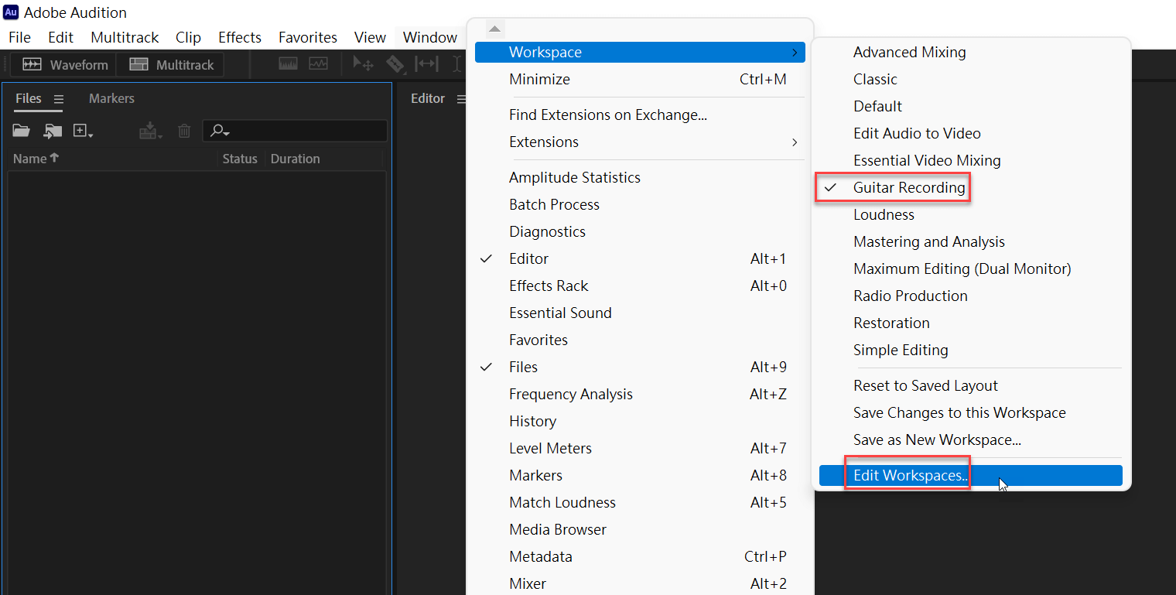Switch to the Multitrack editor view button
This screenshot has width=1176, height=595.
170,65
